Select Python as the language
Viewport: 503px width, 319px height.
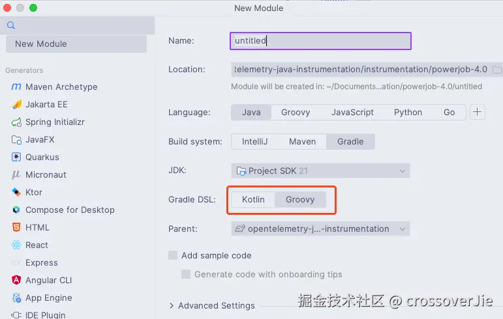[x=408, y=113]
